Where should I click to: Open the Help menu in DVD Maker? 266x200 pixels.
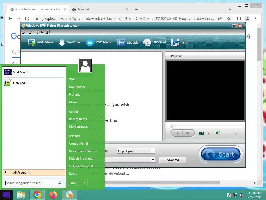click(48, 32)
